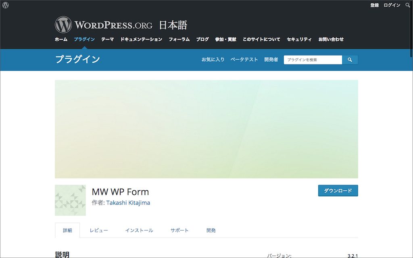This screenshot has width=413, height=258.
Task: Click the 開発者 link
Action: (x=271, y=60)
